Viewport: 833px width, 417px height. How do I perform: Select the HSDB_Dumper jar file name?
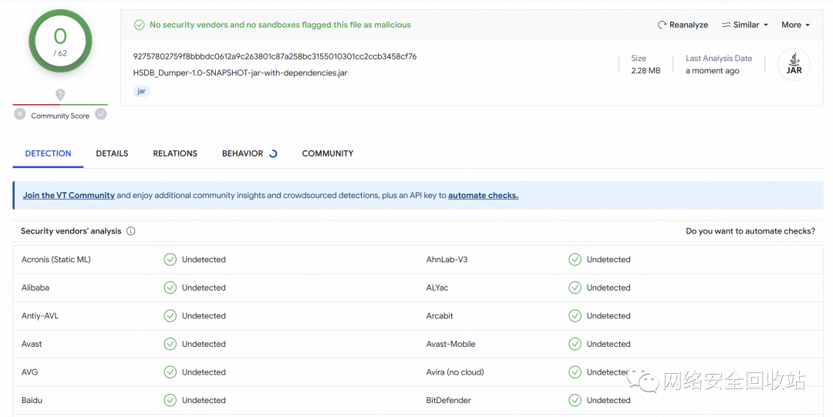pyautogui.click(x=240, y=72)
